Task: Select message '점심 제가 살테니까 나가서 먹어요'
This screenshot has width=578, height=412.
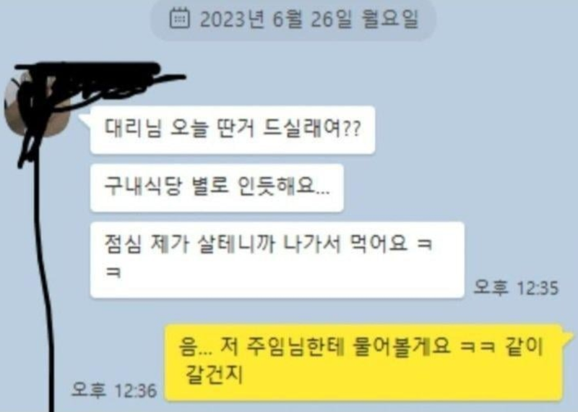Action: pyautogui.click(x=277, y=260)
